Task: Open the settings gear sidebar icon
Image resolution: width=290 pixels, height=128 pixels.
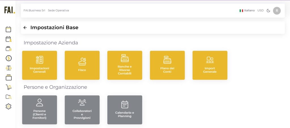Action: 8,106
